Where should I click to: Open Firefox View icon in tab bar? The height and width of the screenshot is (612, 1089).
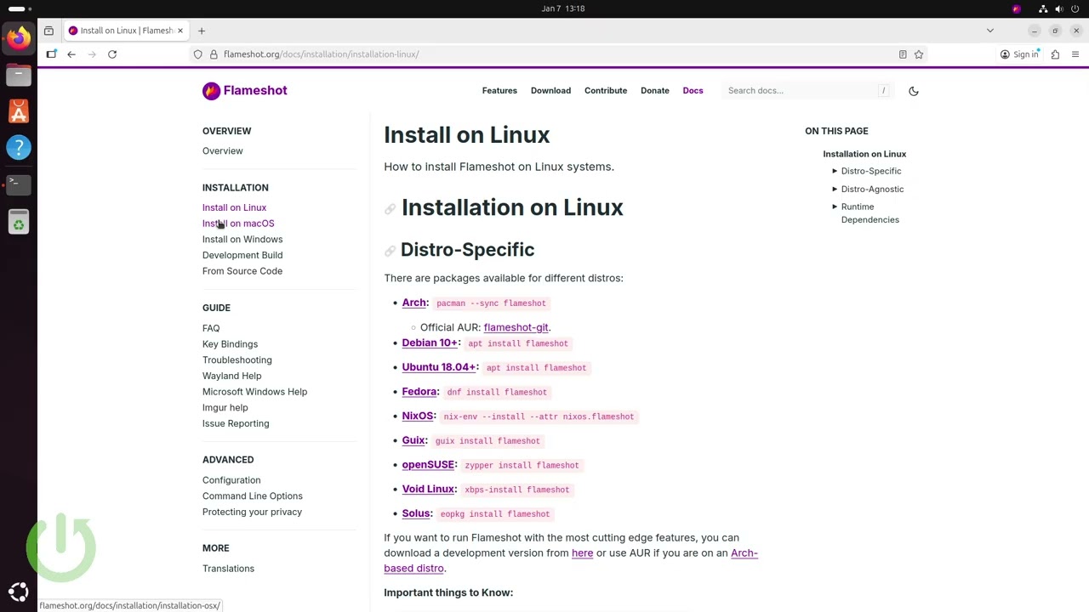pyautogui.click(x=48, y=31)
